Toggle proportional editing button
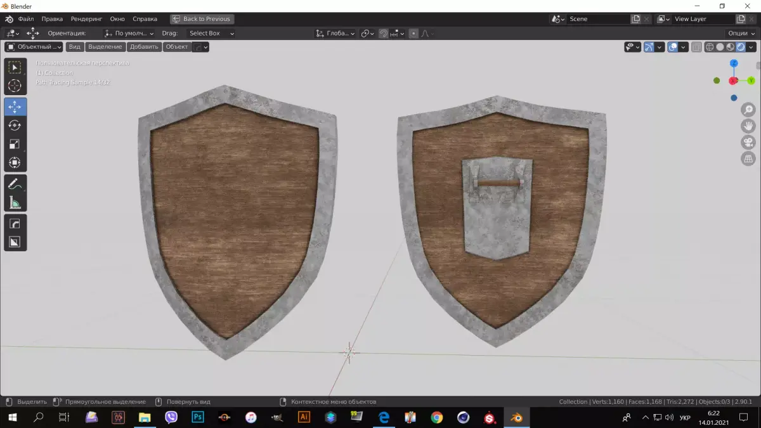 point(413,33)
